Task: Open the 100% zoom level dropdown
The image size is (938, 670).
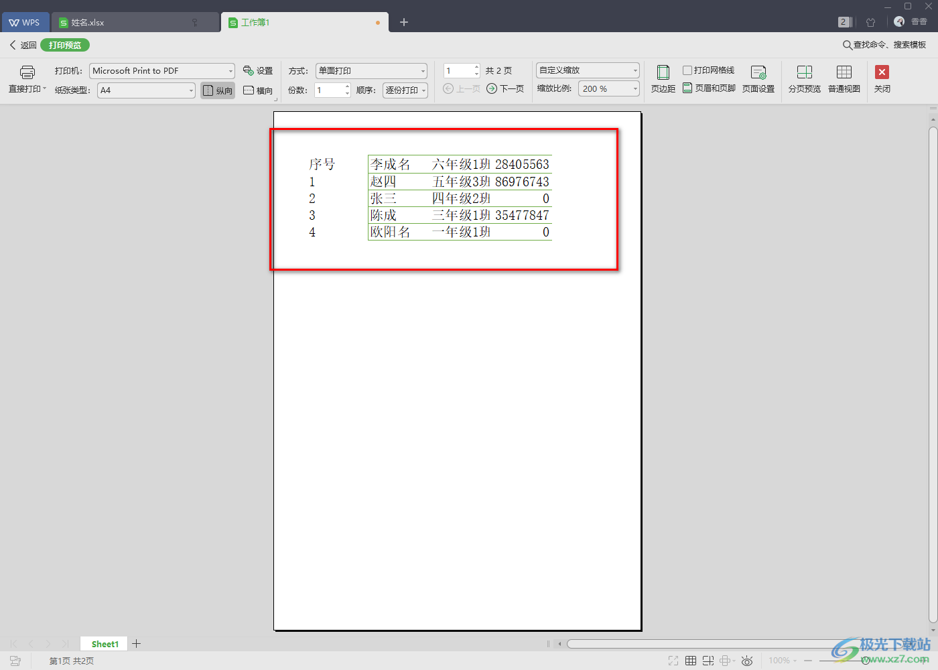Action: [783, 661]
